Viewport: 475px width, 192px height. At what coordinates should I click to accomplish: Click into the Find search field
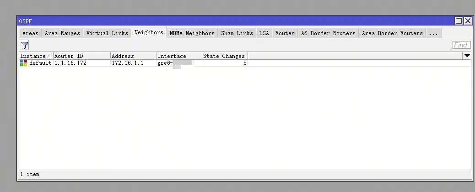click(x=461, y=45)
